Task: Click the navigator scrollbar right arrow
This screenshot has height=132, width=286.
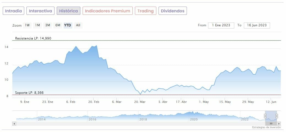Action: [279, 124]
